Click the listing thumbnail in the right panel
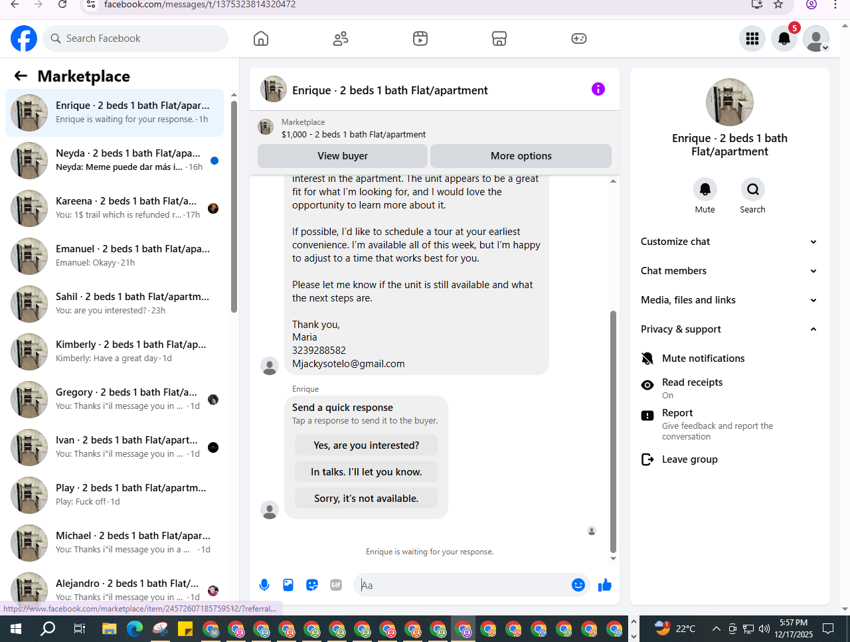The image size is (850, 642). [x=730, y=102]
